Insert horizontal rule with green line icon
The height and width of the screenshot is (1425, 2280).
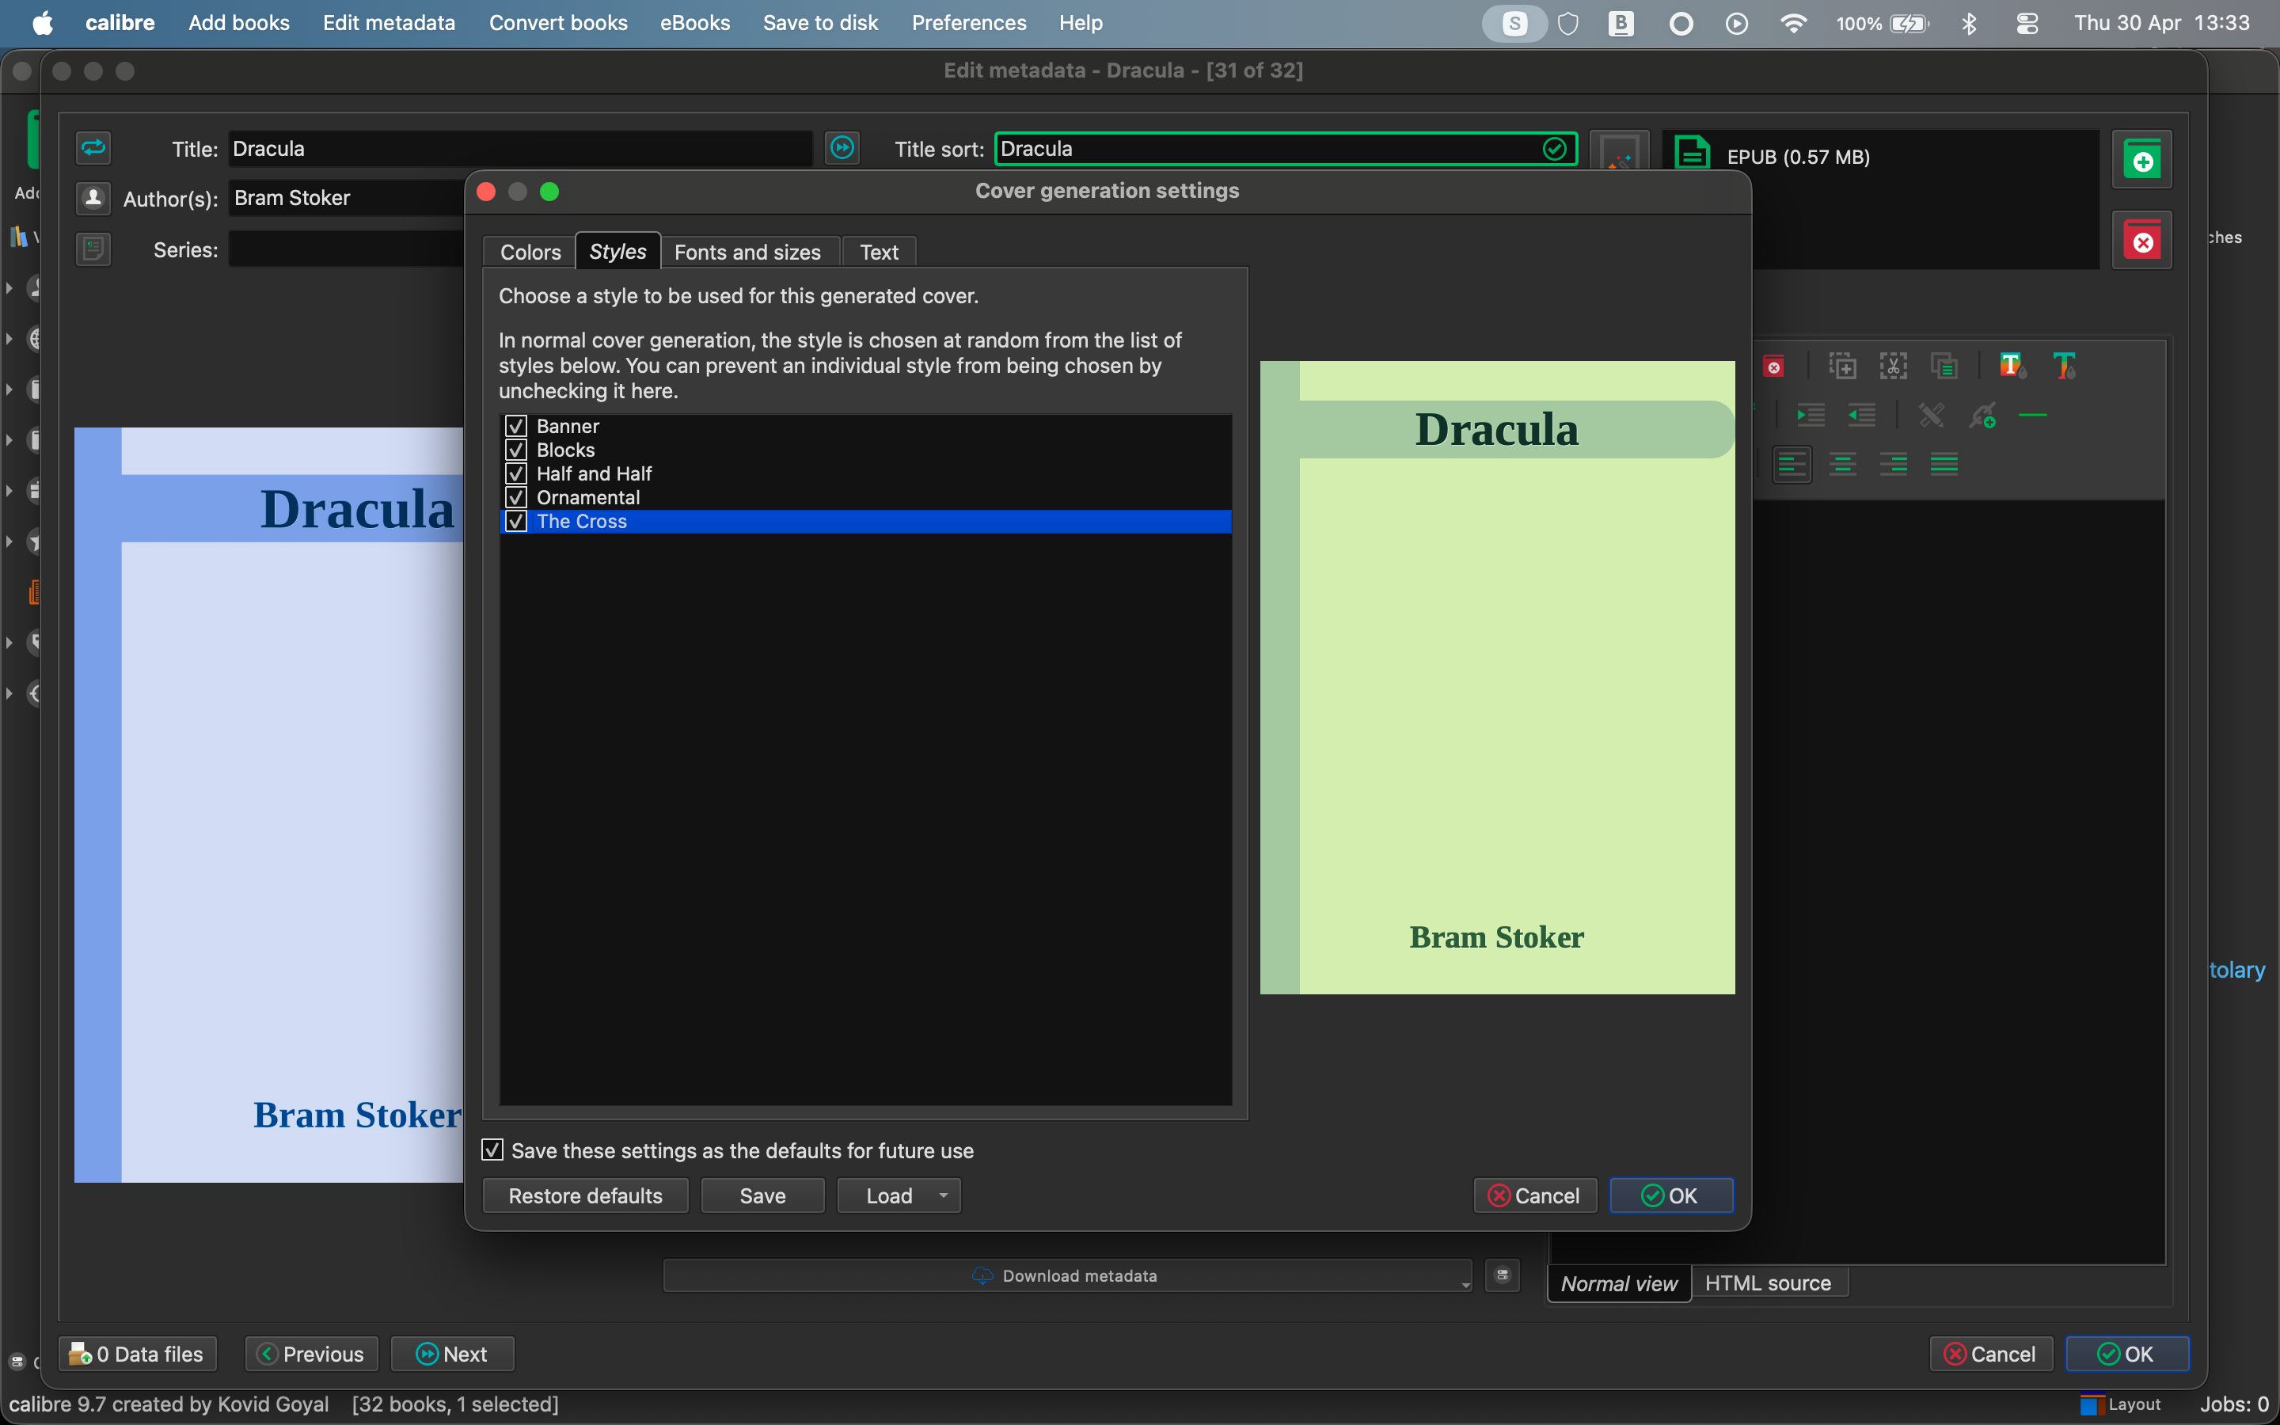[2033, 415]
